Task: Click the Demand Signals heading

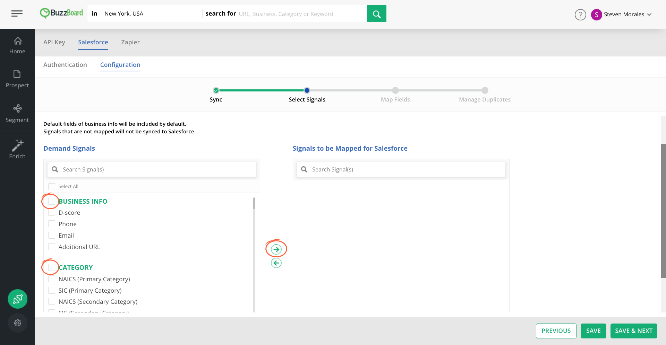Action: click(69, 148)
